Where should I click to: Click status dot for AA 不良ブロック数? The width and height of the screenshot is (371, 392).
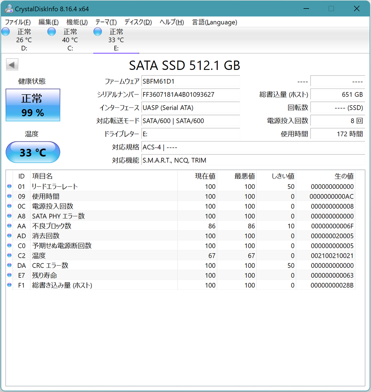(9, 226)
